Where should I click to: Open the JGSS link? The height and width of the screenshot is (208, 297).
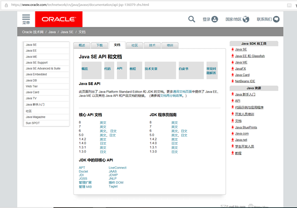(x=83, y=179)
